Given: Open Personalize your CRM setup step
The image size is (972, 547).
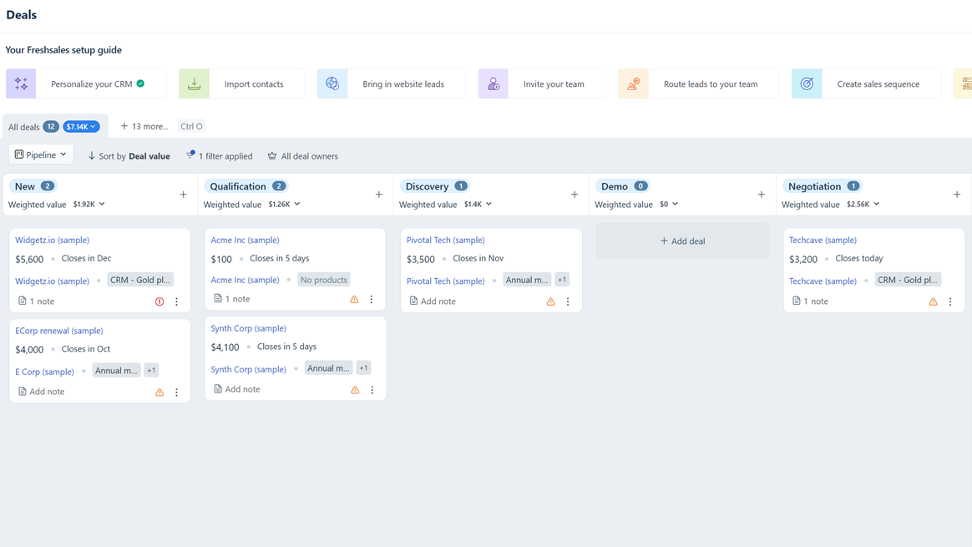Looking at the screenshot, I should (86, 84).
